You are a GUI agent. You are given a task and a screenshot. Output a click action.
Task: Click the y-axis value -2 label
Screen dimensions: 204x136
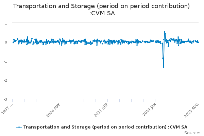click(5, 80)
